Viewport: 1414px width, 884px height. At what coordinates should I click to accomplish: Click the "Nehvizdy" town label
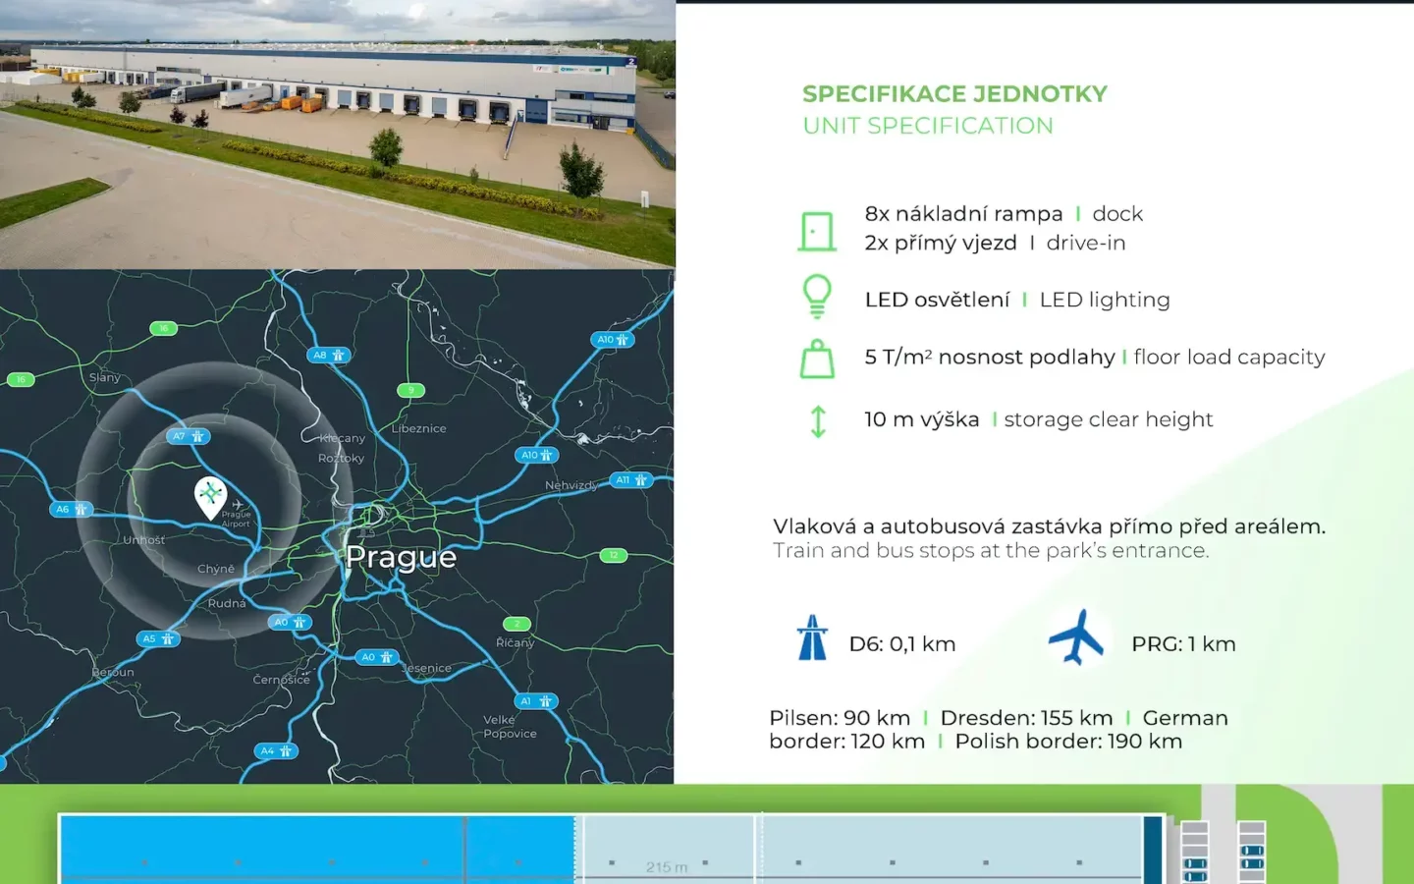(571, 485)
